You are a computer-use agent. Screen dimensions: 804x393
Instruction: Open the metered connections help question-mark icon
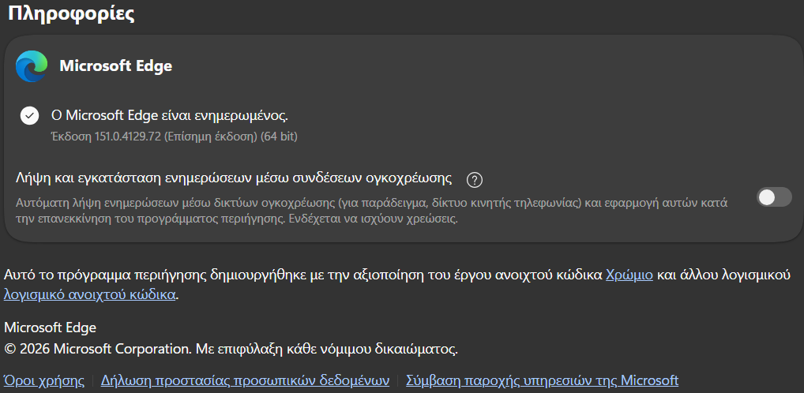(475, 180)
